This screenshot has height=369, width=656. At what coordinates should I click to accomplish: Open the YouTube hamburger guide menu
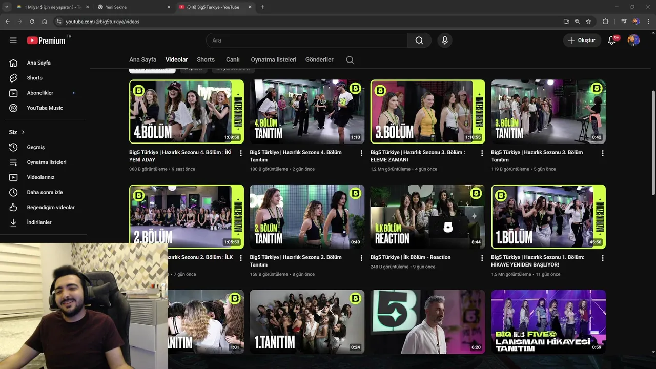coord(13,40)
